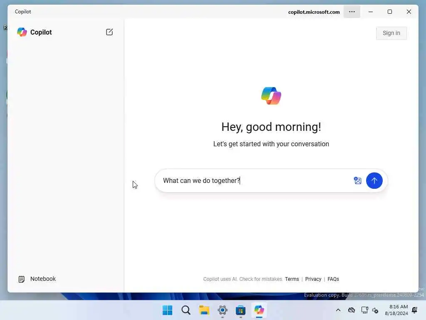The image size is (426, 320).
Task: Open notifications bell in taskbar
Action: (x=415, y=310)
